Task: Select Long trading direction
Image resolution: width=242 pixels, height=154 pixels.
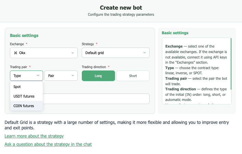Action: click(x=98, y=76)
